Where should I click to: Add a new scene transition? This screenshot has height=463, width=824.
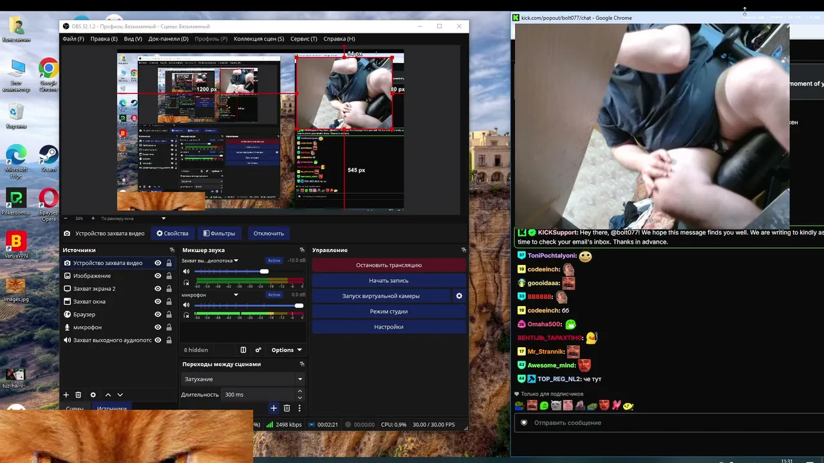coord(274,408)
